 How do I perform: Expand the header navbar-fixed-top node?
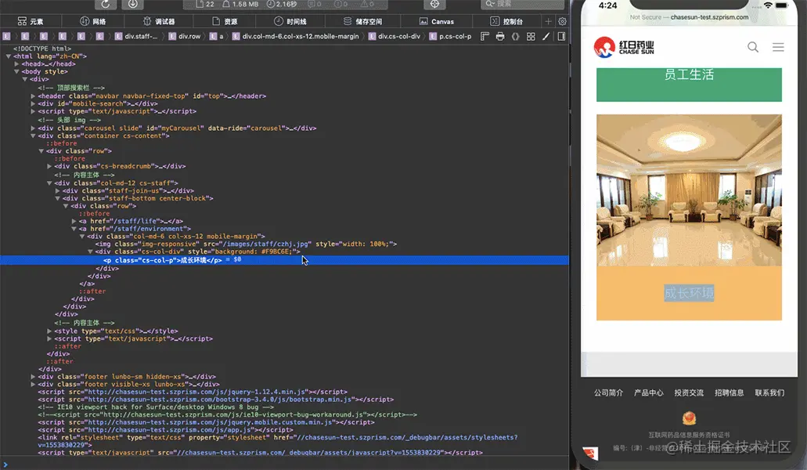33,96
